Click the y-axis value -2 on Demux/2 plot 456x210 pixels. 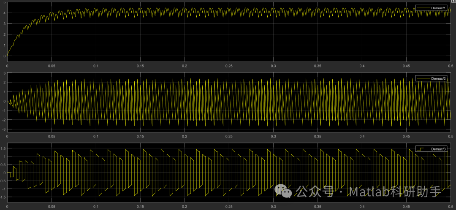pos(3,120)
